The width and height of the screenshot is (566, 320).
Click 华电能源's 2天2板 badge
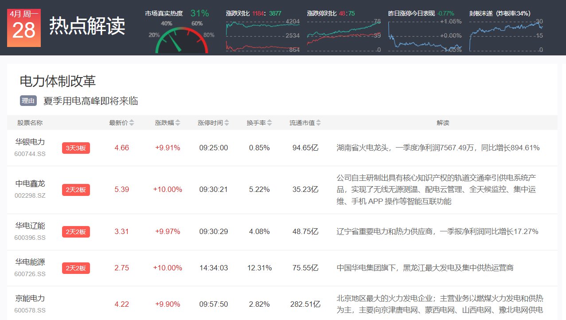[76, 268]
